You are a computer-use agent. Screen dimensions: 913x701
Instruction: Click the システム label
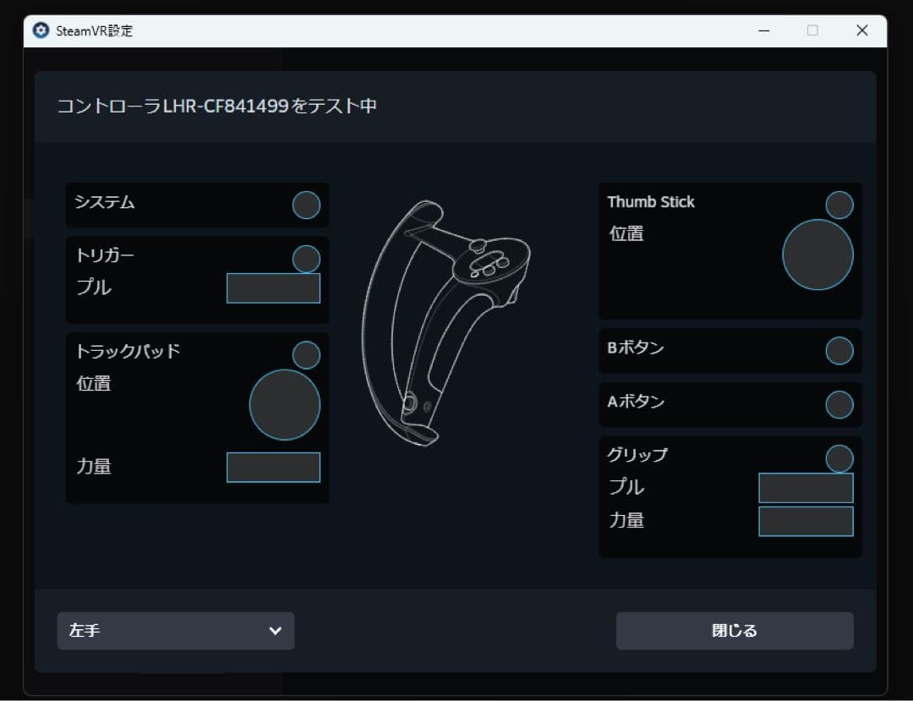point(105,202)
